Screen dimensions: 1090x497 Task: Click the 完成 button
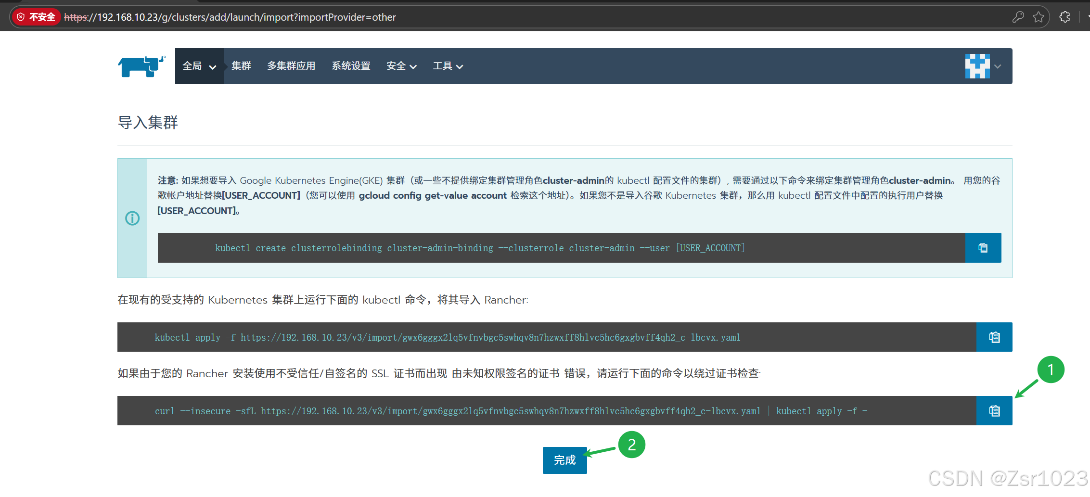coord(565,460)
